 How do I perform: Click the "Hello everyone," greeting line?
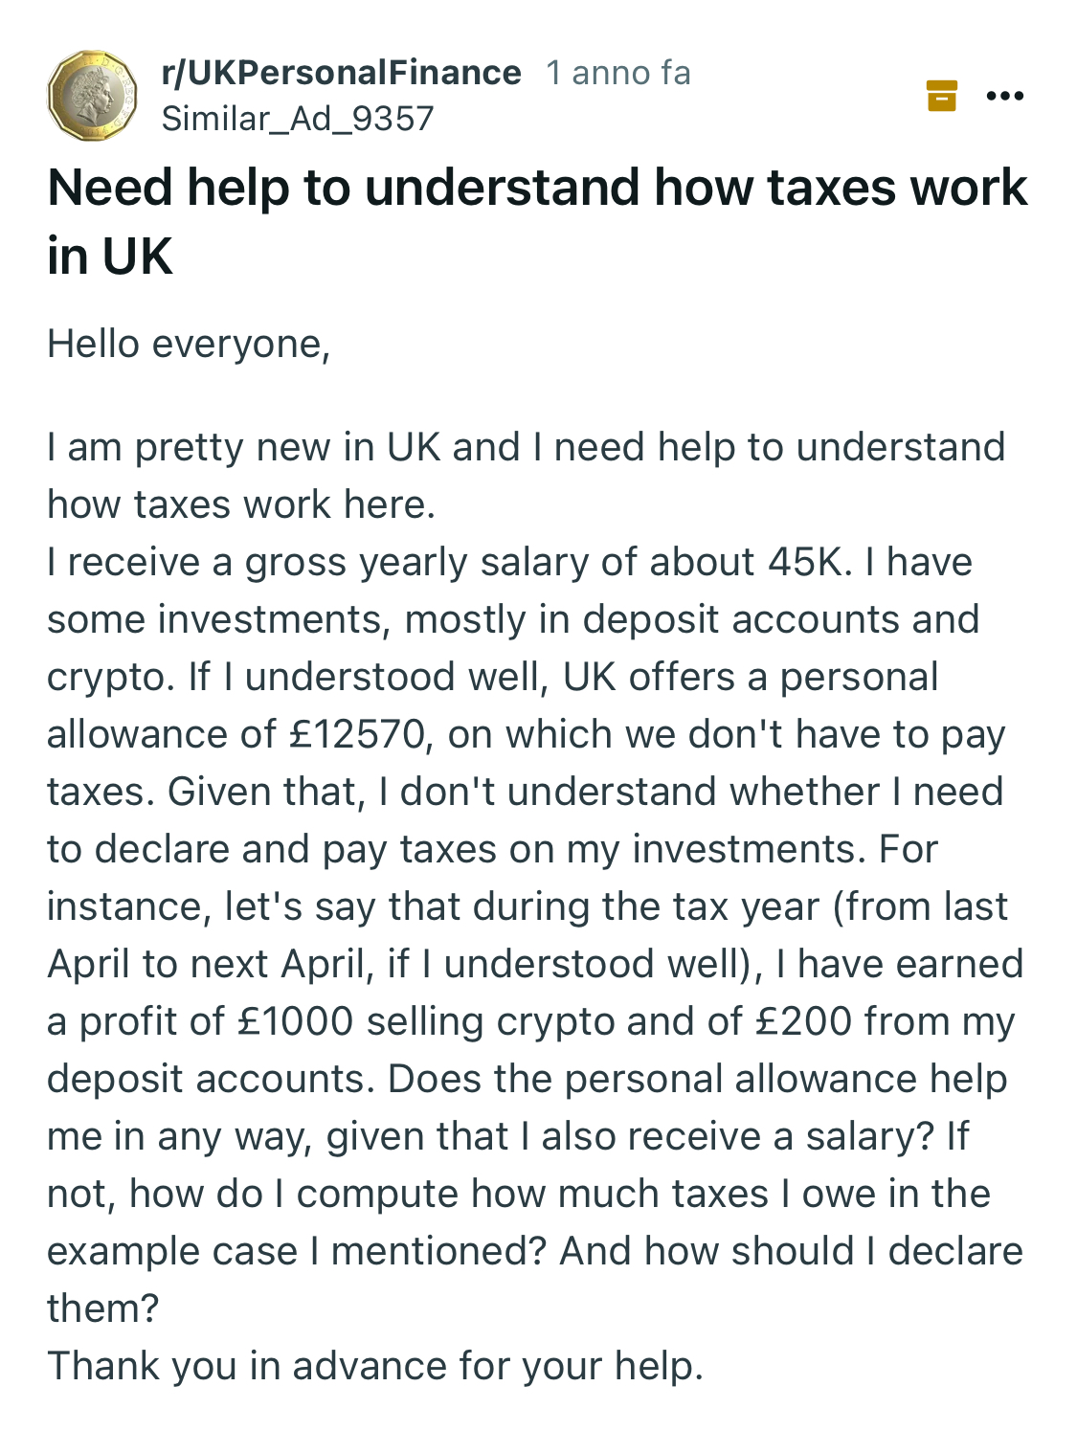coord(189,344)
